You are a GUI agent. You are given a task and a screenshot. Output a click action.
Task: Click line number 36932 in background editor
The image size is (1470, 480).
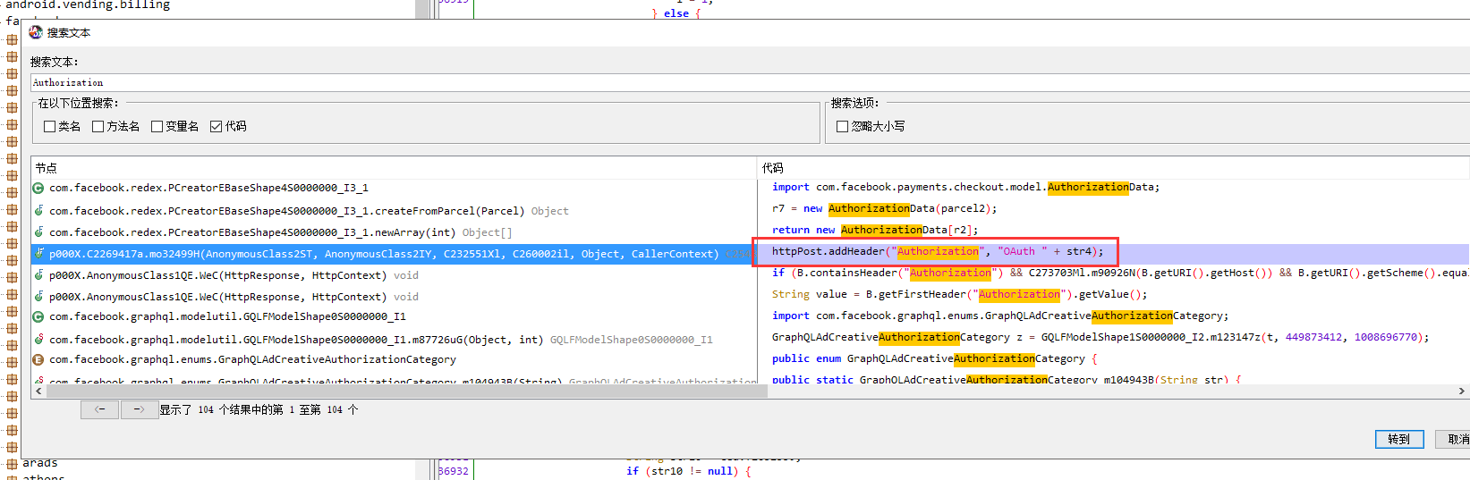coord(454,471)
